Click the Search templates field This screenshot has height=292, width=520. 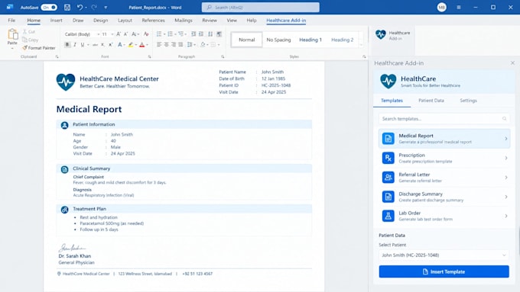pos(444,119)
